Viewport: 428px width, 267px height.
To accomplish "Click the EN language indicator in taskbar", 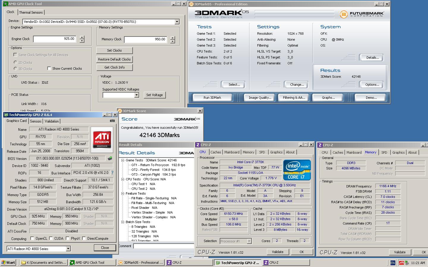I will click(392, 263).
